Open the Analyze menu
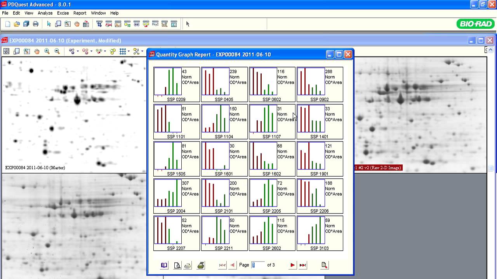 pyautogui.click(x=45, y=13)
